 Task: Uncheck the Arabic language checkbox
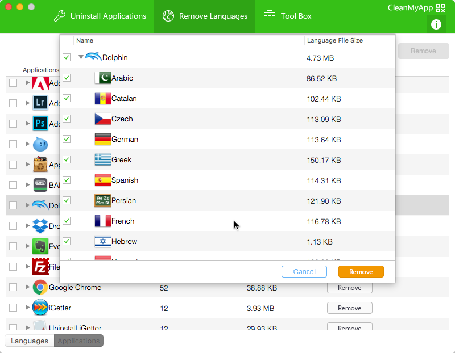coord(67,78)
